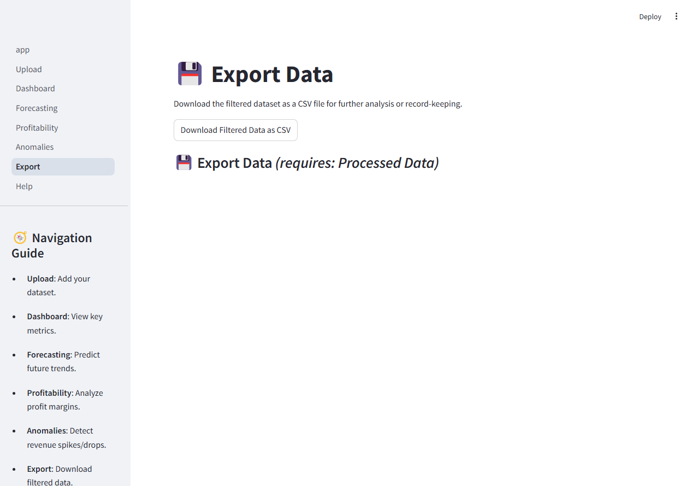Open the Profitability section
692x486 pixels.
37,127
